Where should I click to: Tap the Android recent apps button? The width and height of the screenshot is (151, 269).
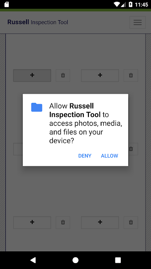click(x=118, y=260)
